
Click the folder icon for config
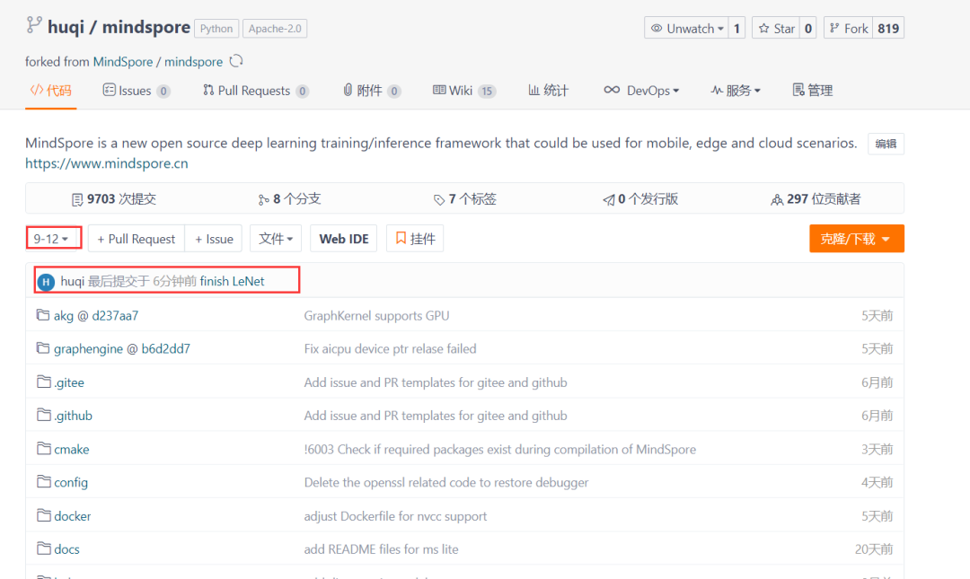[x=43, y=481]
